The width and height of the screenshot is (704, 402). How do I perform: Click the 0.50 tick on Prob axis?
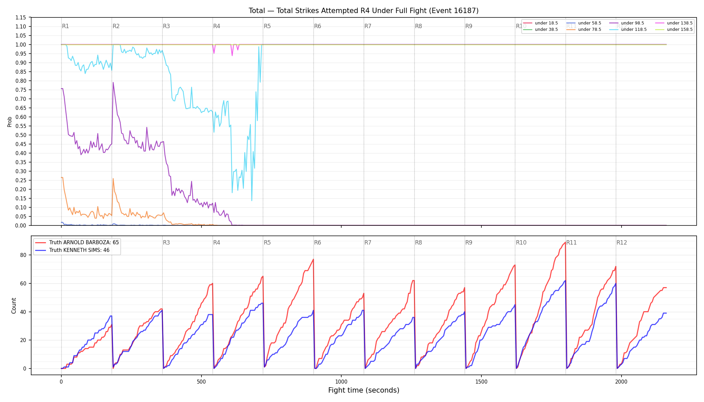pos(21,135)
